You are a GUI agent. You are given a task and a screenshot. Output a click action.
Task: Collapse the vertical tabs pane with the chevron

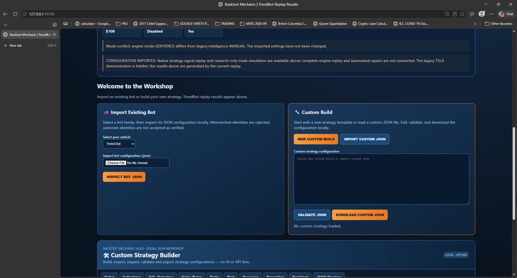pyautogui.click(x=5, y=25)
